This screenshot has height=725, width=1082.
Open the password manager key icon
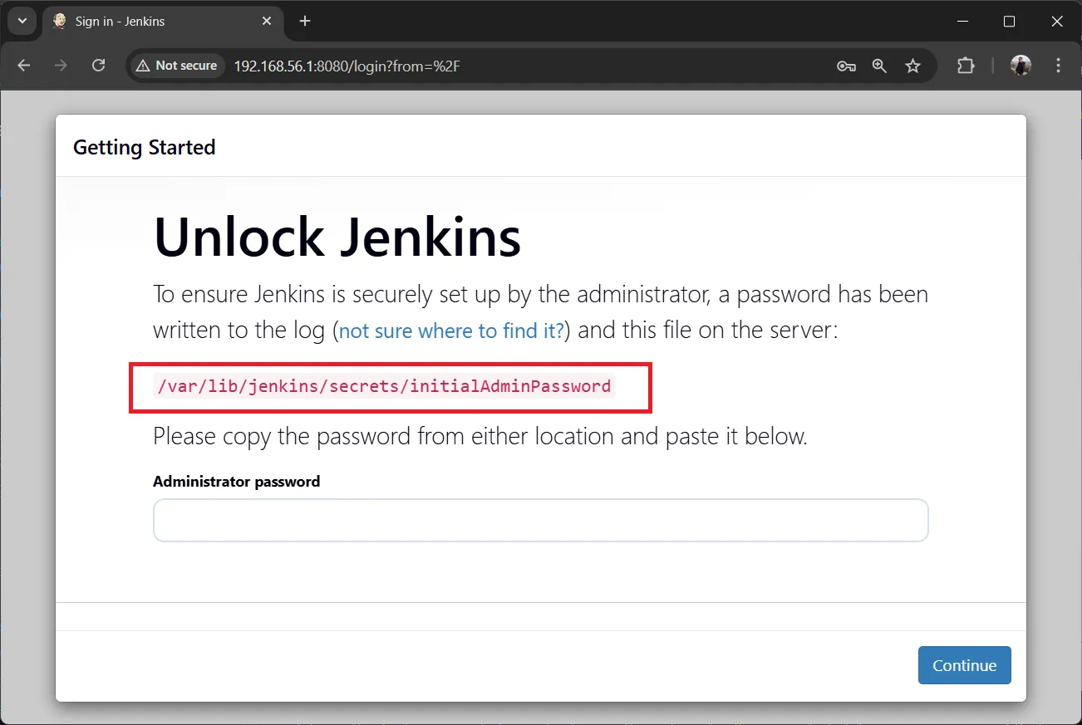click(x=846, y=66)
